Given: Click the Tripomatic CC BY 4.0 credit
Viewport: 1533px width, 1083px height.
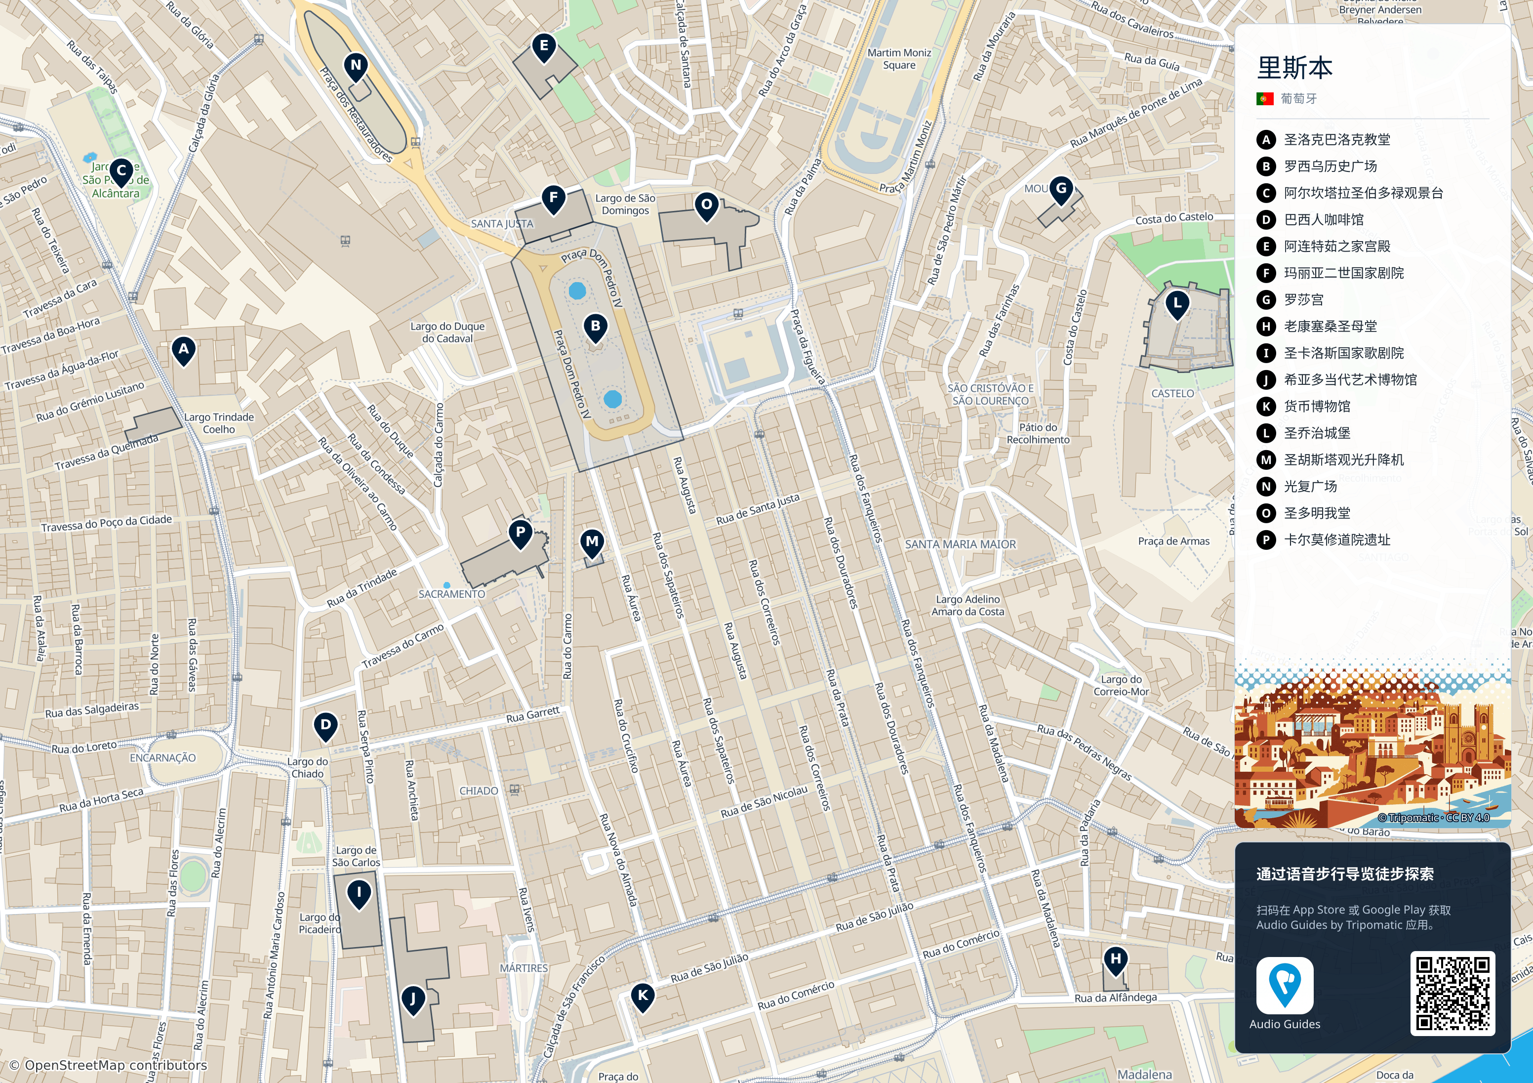Looking at the screenshot, I should pos(1434,818).
